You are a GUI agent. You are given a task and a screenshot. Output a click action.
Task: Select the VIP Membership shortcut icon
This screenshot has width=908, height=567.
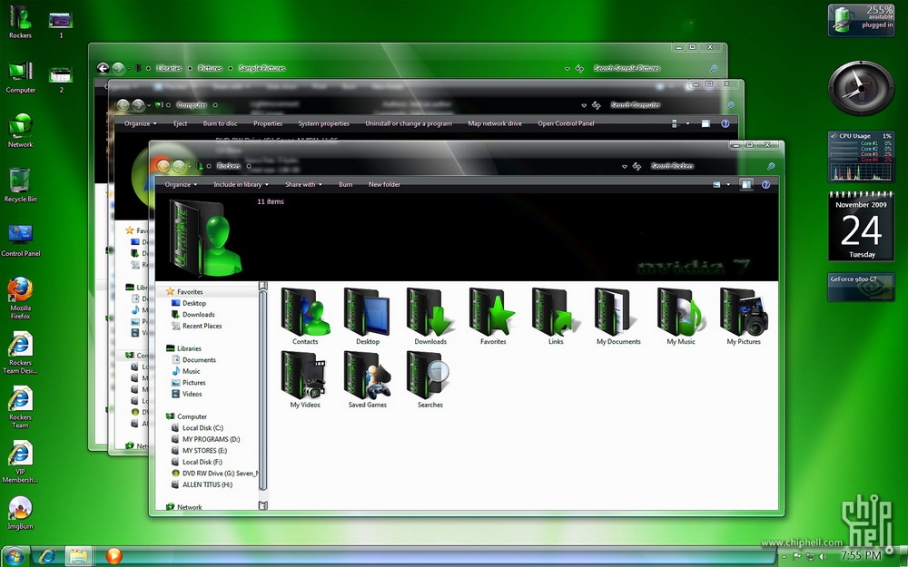tap(20, 462)
